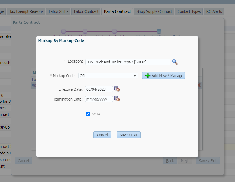Open the Shop Supply Contract tab
This screenshot has width=235, height=182.
[154, 11]
